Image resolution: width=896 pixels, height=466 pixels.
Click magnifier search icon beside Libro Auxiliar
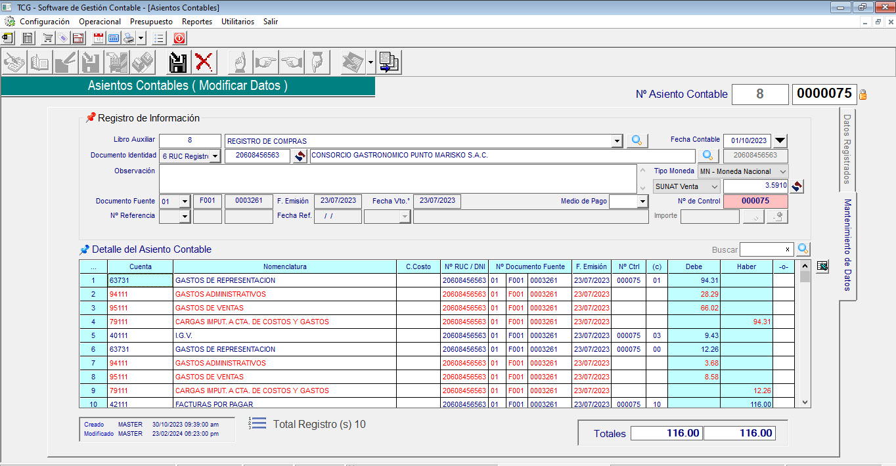click(x=637, y=140)
